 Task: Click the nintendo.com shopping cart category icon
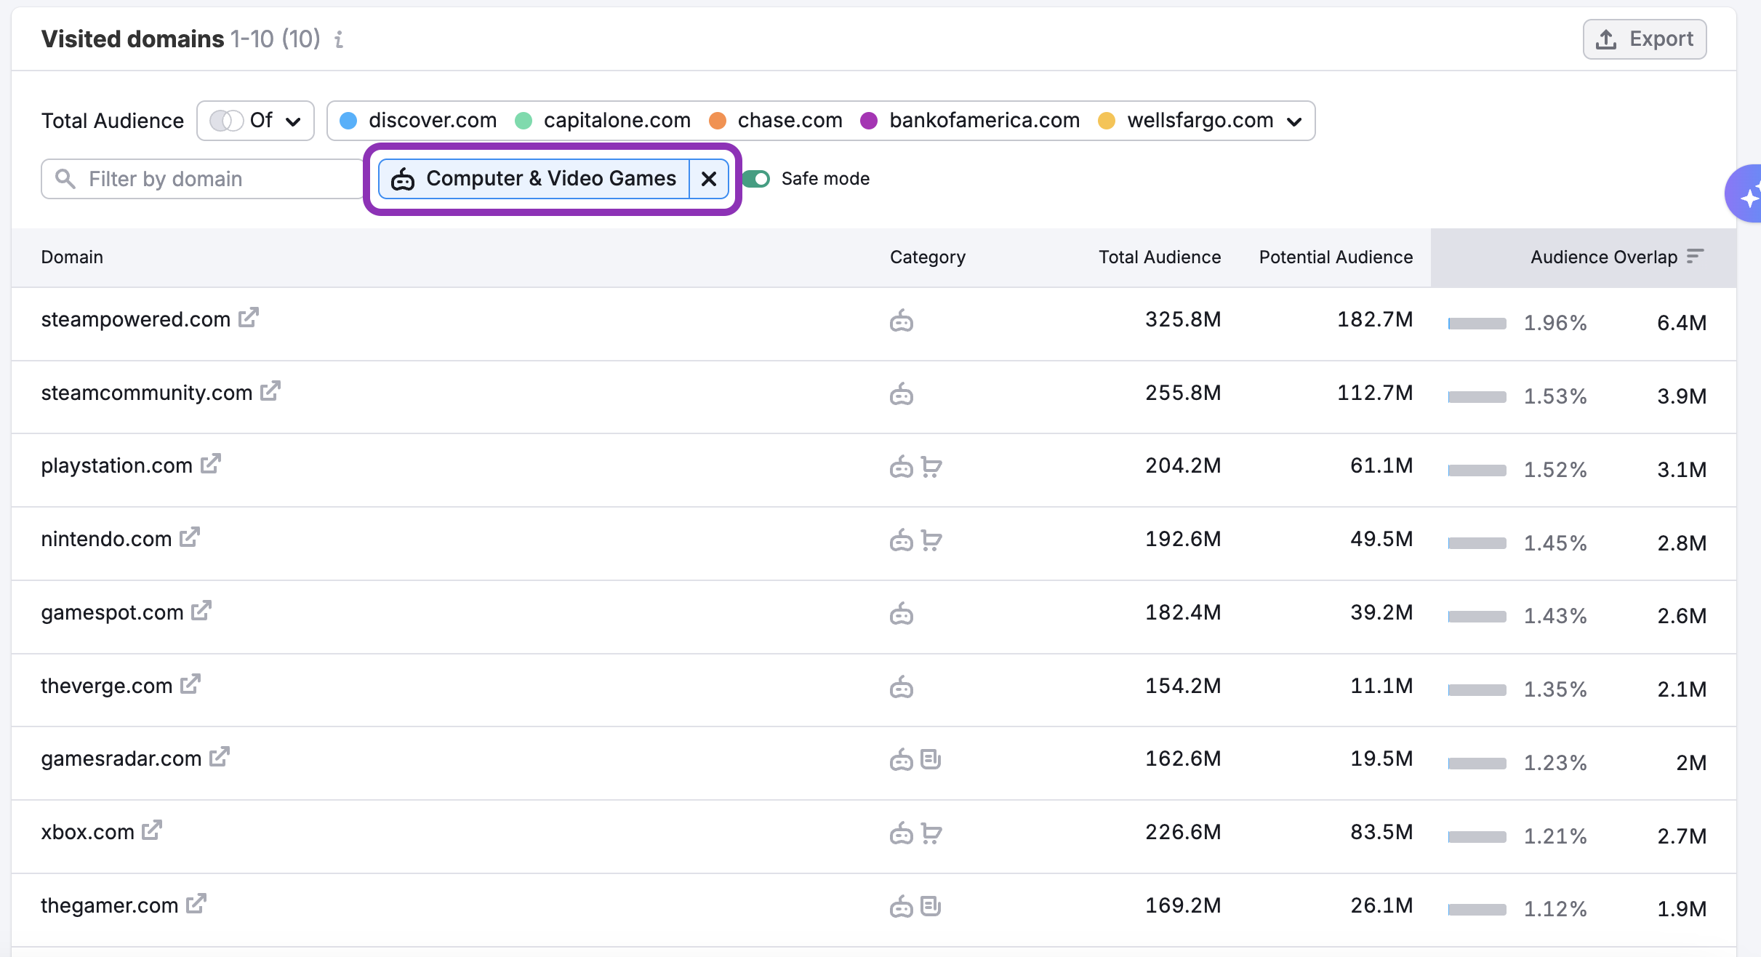pyautogui.click(x=931, y=540)
